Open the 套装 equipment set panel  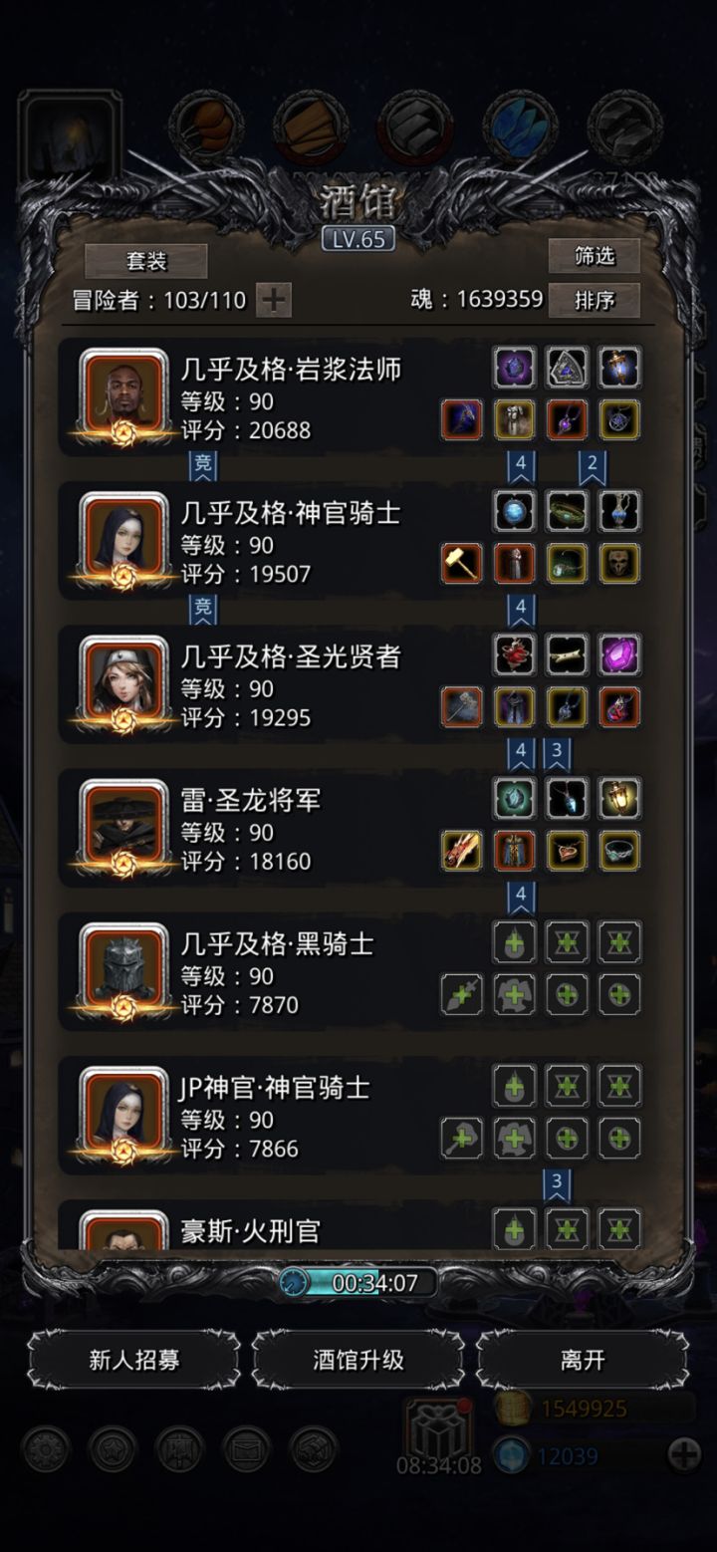coord(146,261)
